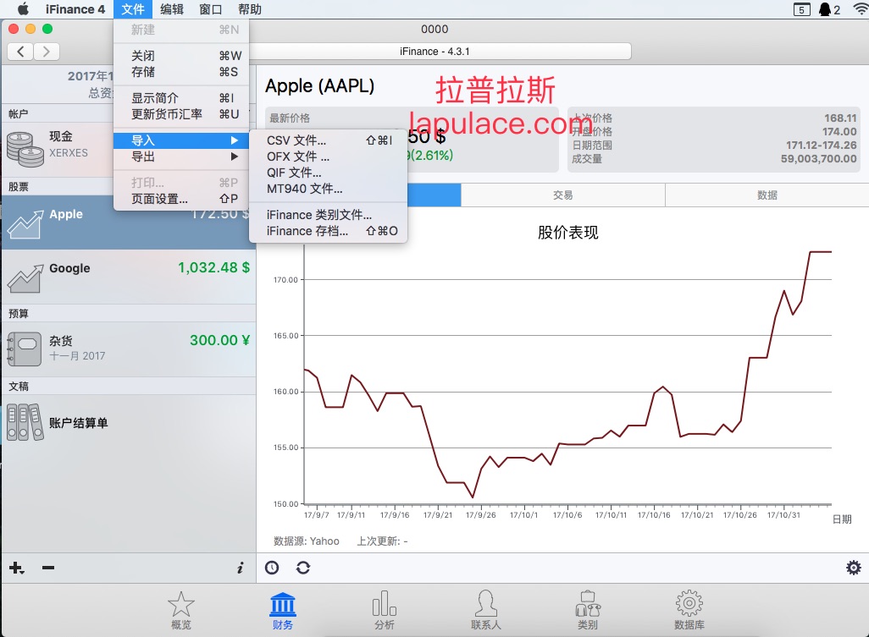Click the forward navigation arrow button
Image resolution: width=869 pixels, height=637 pixels.
coord(47,52)
